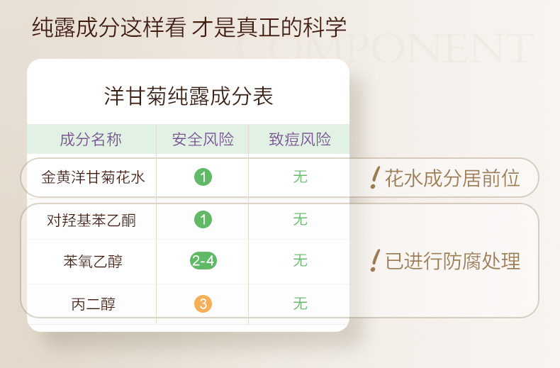
Task: Click the 无 acne-risk value for 金黄洋甘菊花水
Action: 301,177
